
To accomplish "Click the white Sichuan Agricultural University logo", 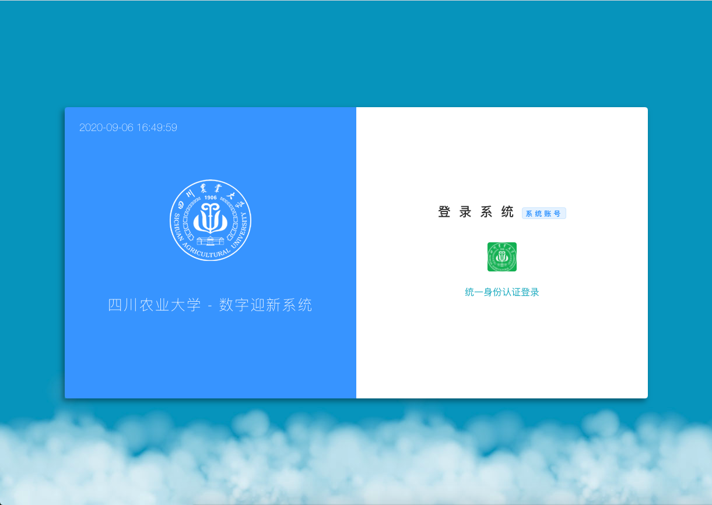I will 211,220.
